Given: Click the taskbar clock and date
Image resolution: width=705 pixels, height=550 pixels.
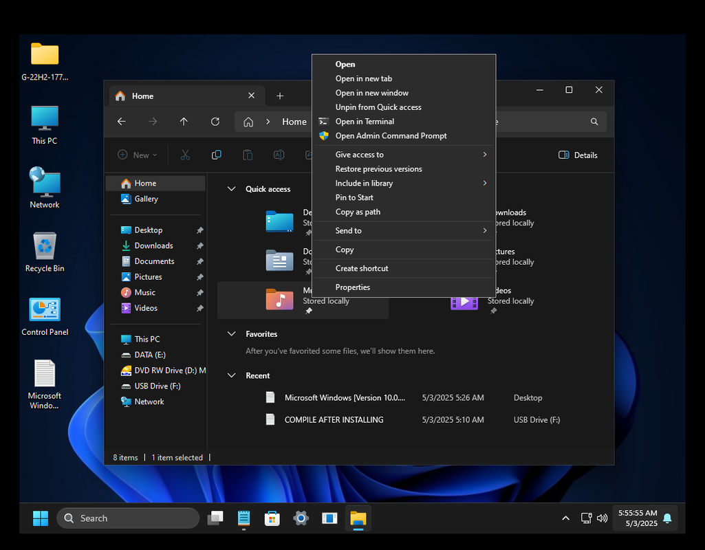Looking at the screenshot, I should (638, 518).
